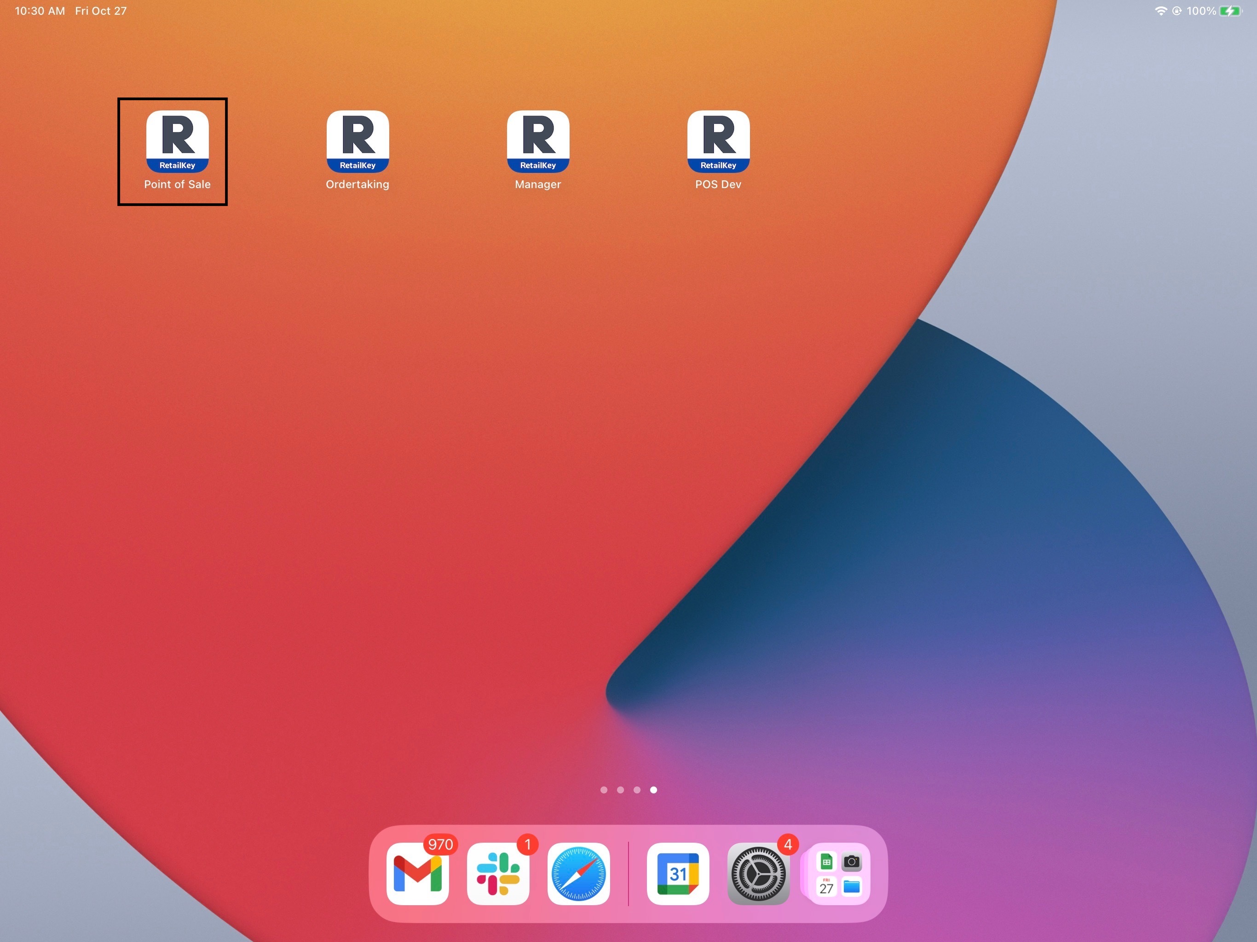Launch Safari browser from the dock
The image size is (1257, 942).
(x=578, y=873)
